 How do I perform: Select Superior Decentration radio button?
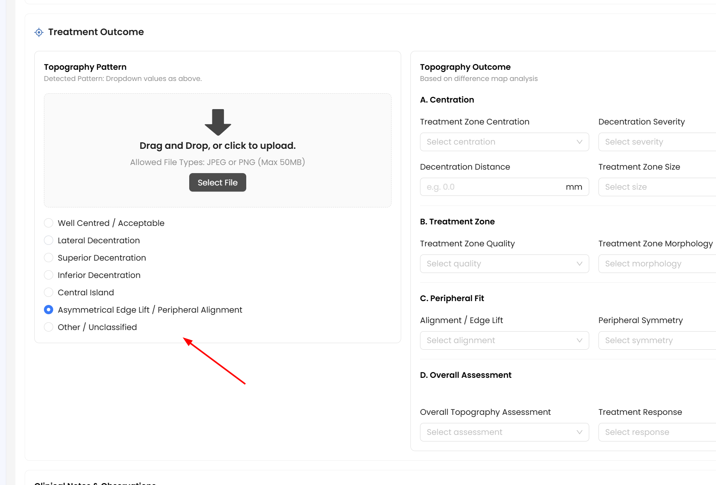pos(49,258)
